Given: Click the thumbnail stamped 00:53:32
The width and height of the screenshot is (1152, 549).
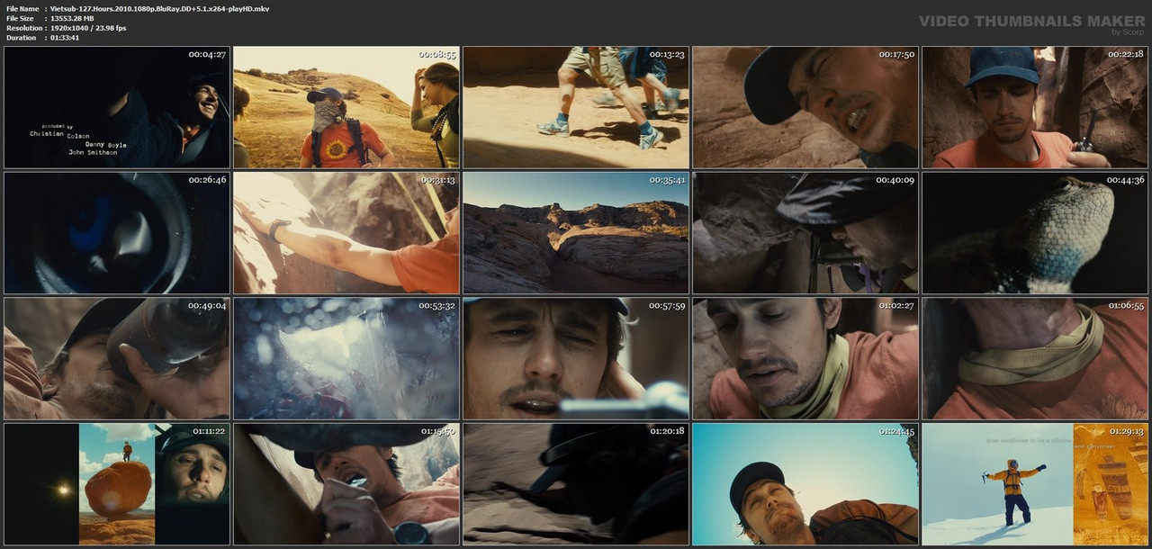Looking at the screenshot, I should 346,359.
